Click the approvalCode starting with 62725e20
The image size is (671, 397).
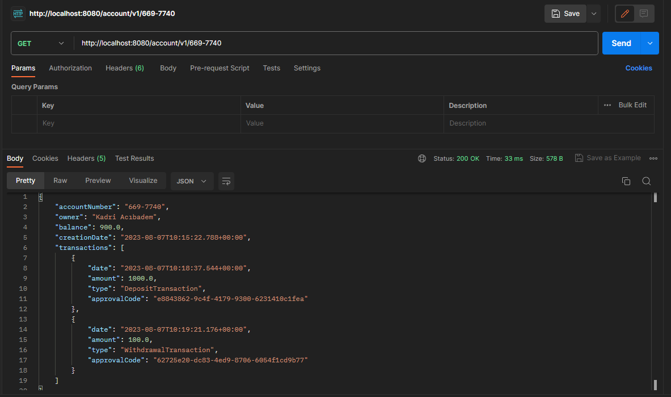231,361
